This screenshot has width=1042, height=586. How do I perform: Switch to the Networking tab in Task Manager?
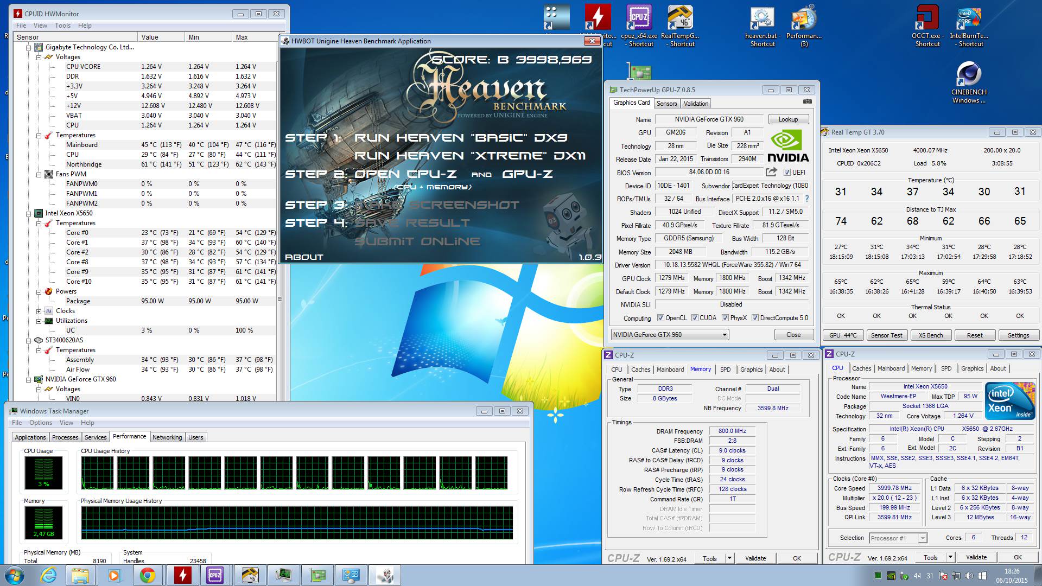pyautogui.click(x=167, y=437)
